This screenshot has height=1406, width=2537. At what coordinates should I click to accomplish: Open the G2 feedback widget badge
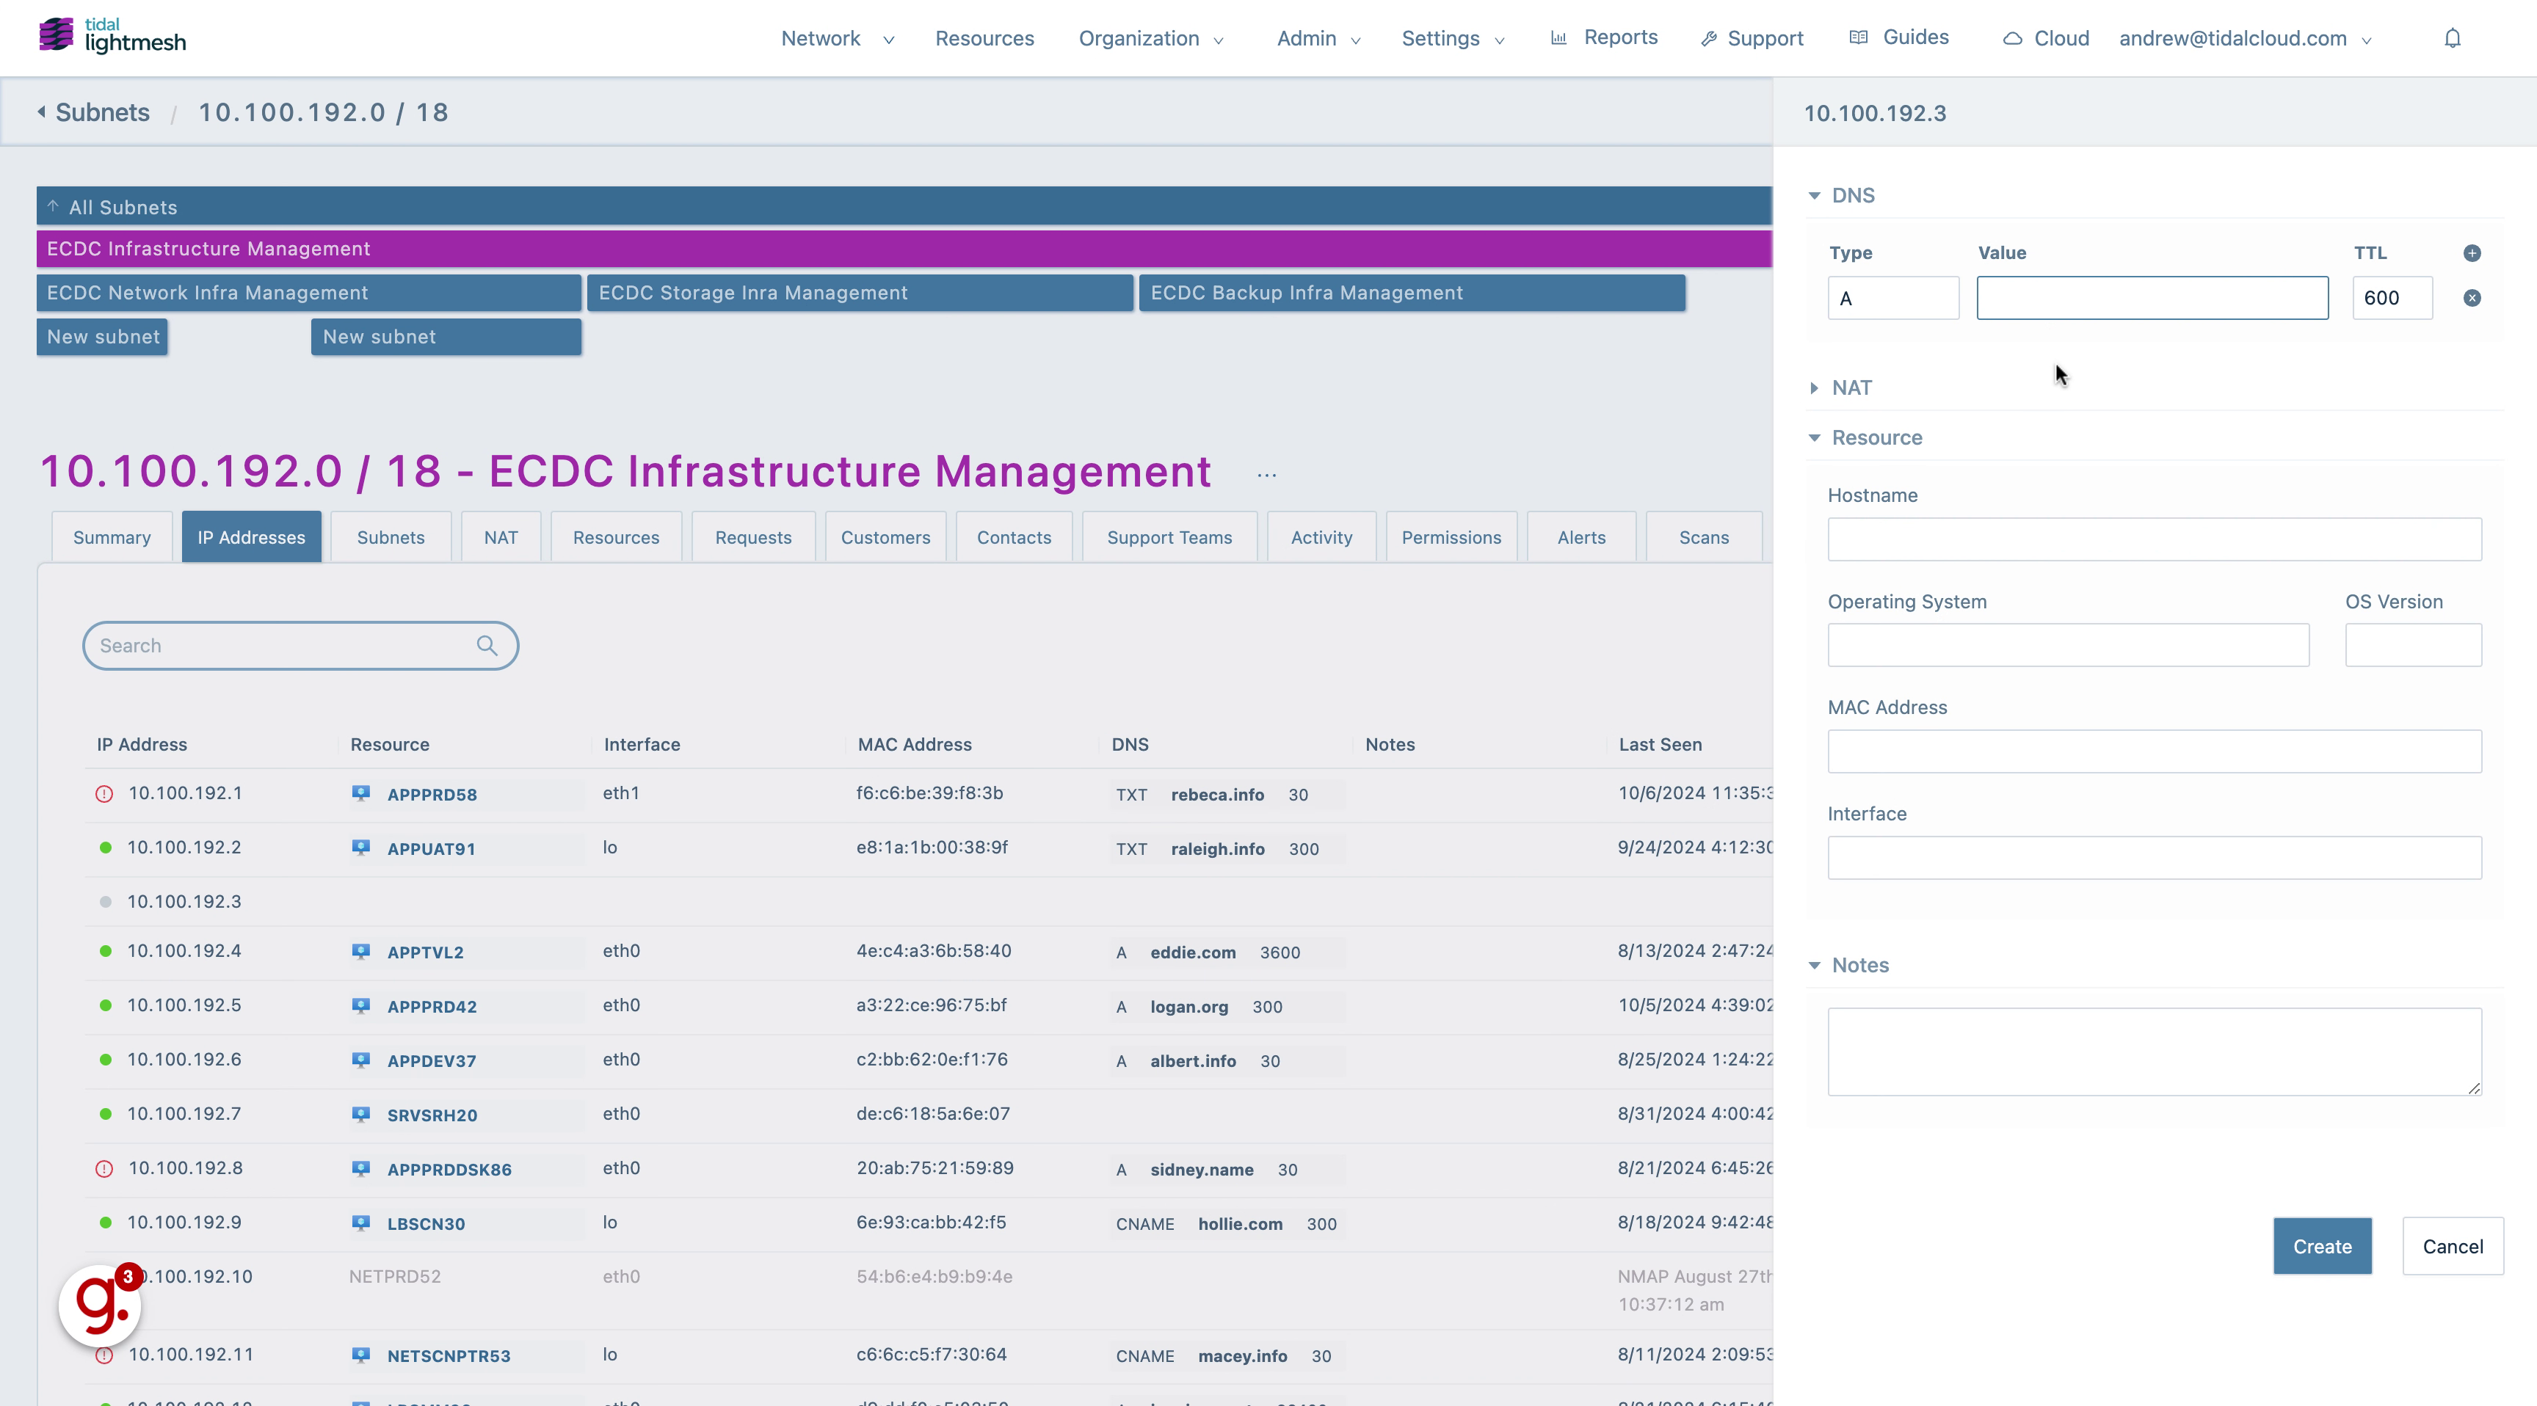click(101, 1305)
